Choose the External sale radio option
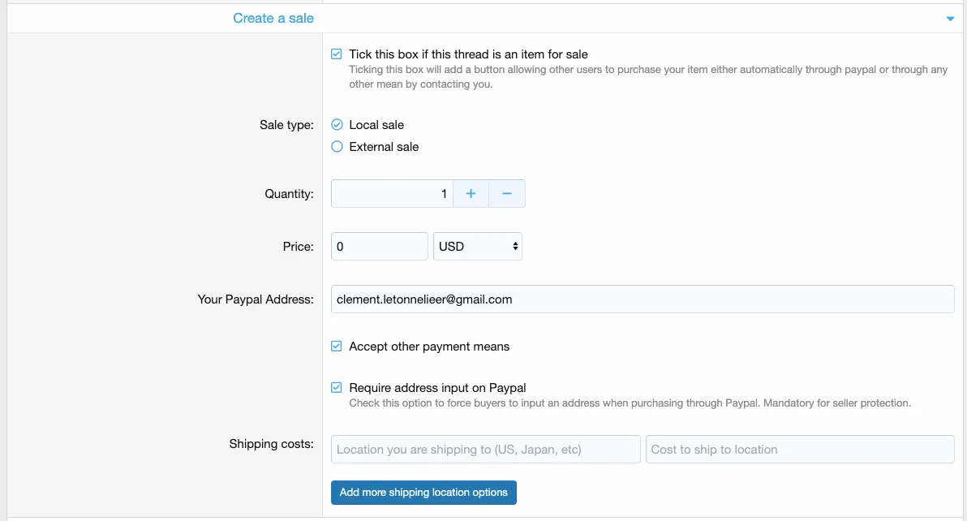The width and height of the screenshot is (967, 521). click(337, 147)
